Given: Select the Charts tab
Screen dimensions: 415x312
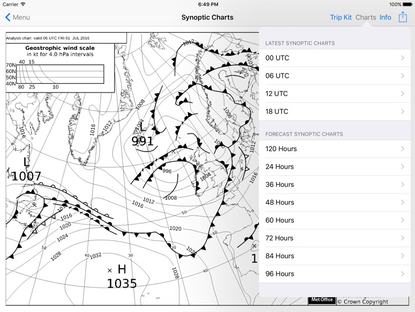Looking at the screenshot, I should [366, 17].
